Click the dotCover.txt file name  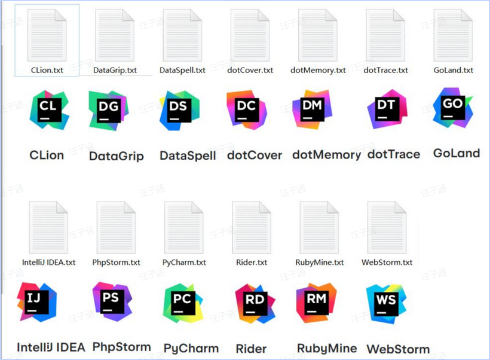click(x=250, y=70)
